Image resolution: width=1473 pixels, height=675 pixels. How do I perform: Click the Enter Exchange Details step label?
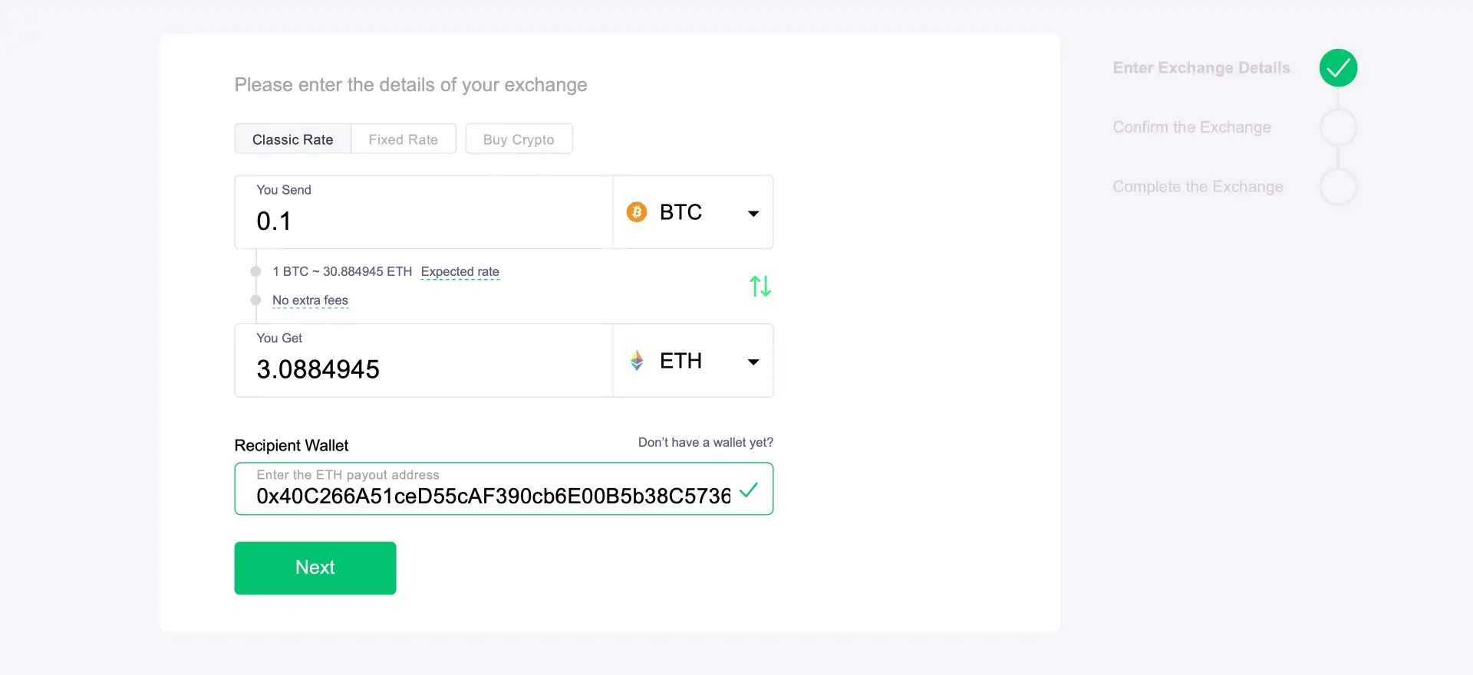coord(1201,68)
